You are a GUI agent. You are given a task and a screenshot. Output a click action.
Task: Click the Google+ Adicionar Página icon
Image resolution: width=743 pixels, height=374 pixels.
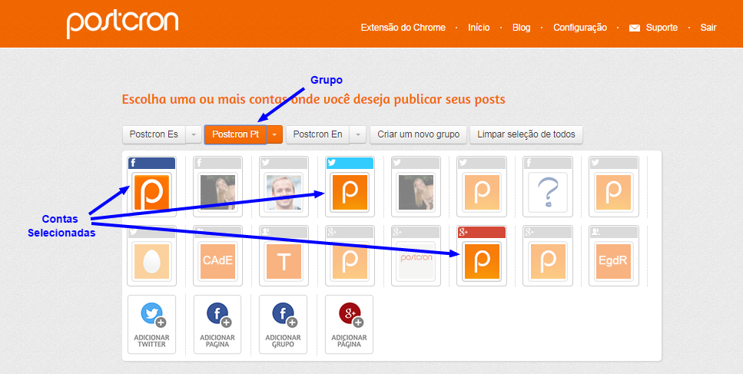click(349, 314)
